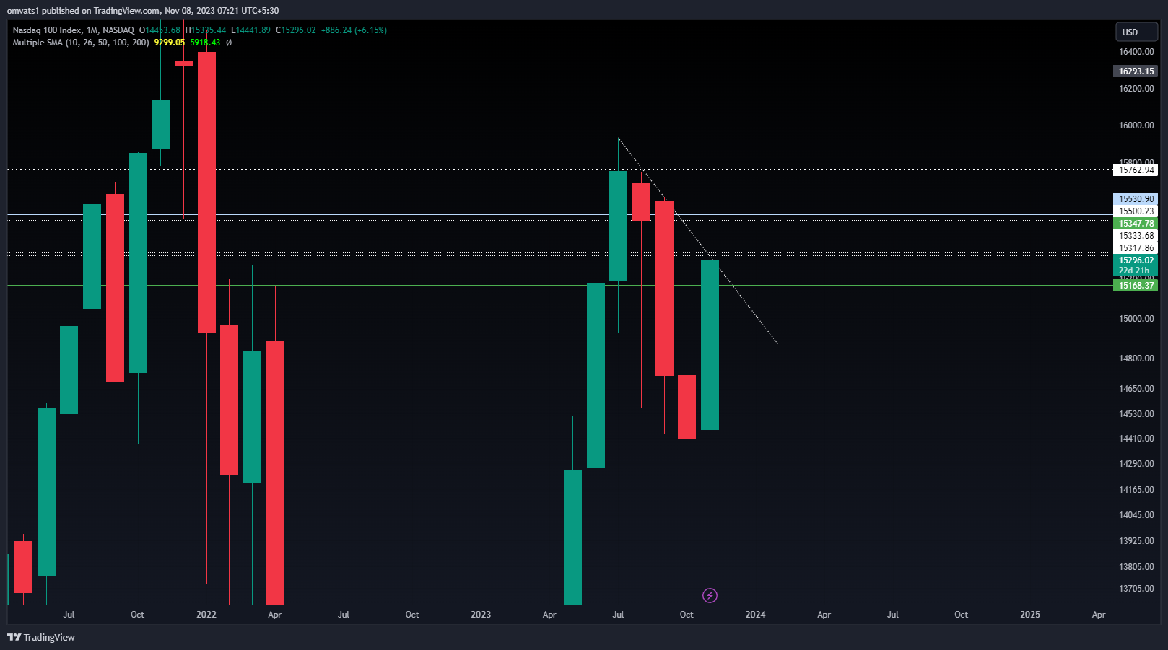Click the low value L14441.89
The width and height of the screenshot is (1168, 650).
tap(251, 30)
